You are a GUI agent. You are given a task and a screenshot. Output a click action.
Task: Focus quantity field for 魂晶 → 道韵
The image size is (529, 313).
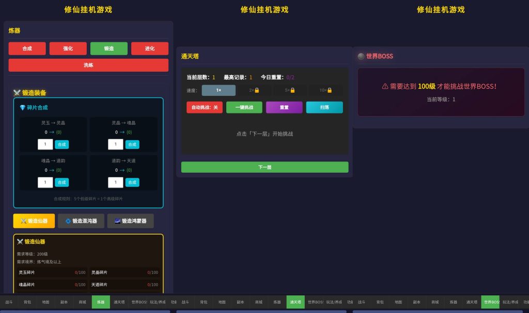[45, 182]
